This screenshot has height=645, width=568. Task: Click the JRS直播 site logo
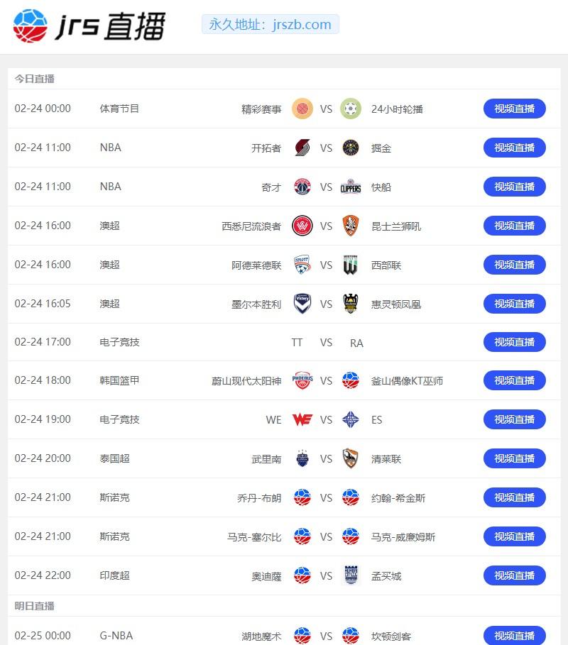[x=89, y=26]
